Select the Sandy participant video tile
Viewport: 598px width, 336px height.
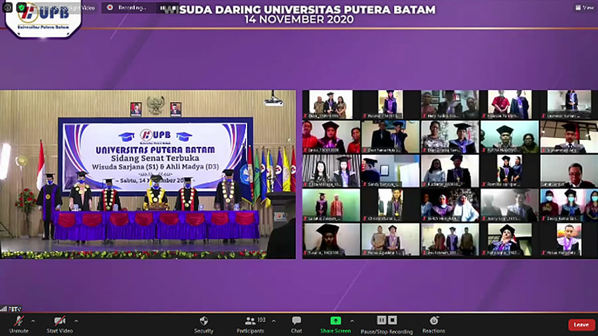pos(391,171)
